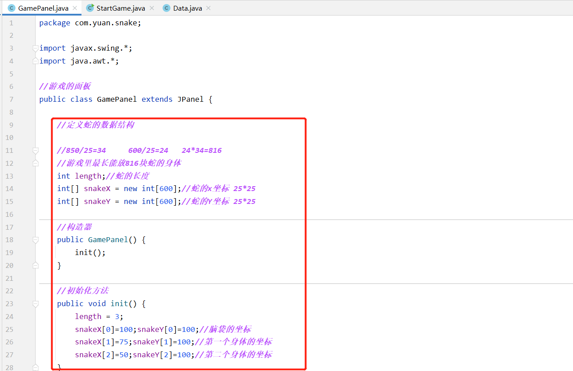This screenshot has width=573, height=371.
Task: Toggle the fold marker at line 4
Action: point(36,61)
